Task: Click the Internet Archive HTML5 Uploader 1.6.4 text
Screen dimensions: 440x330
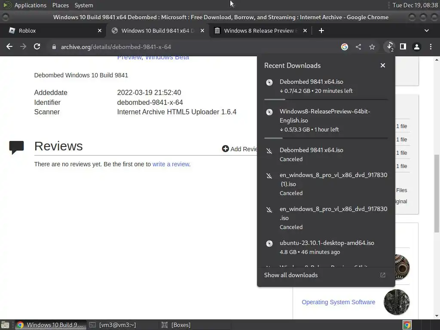Action: [x=177, y=112]
